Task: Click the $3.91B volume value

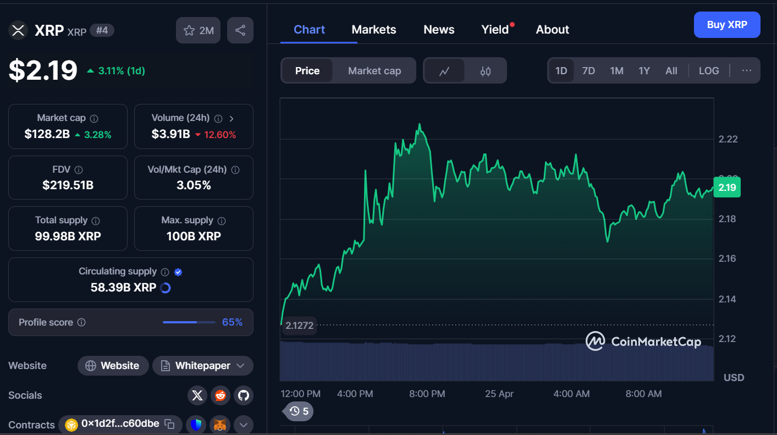Action: 171,134
